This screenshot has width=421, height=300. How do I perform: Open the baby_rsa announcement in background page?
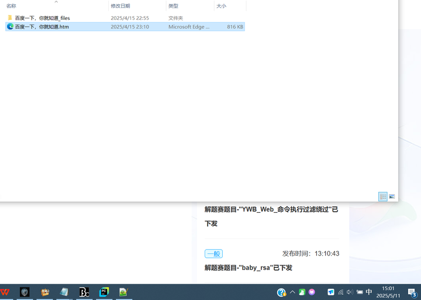(249, 268)
